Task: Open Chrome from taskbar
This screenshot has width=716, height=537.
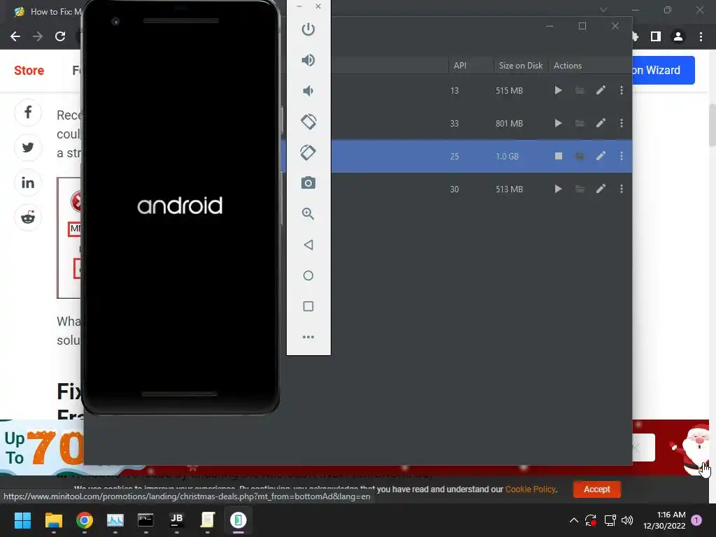Action: 85,520
